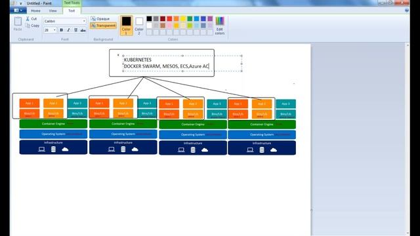The width and height of the screenshot is (420, 236).
Task: Open the Quick Access Toolbar customize arrow
Action: click(x=20, y=3)
